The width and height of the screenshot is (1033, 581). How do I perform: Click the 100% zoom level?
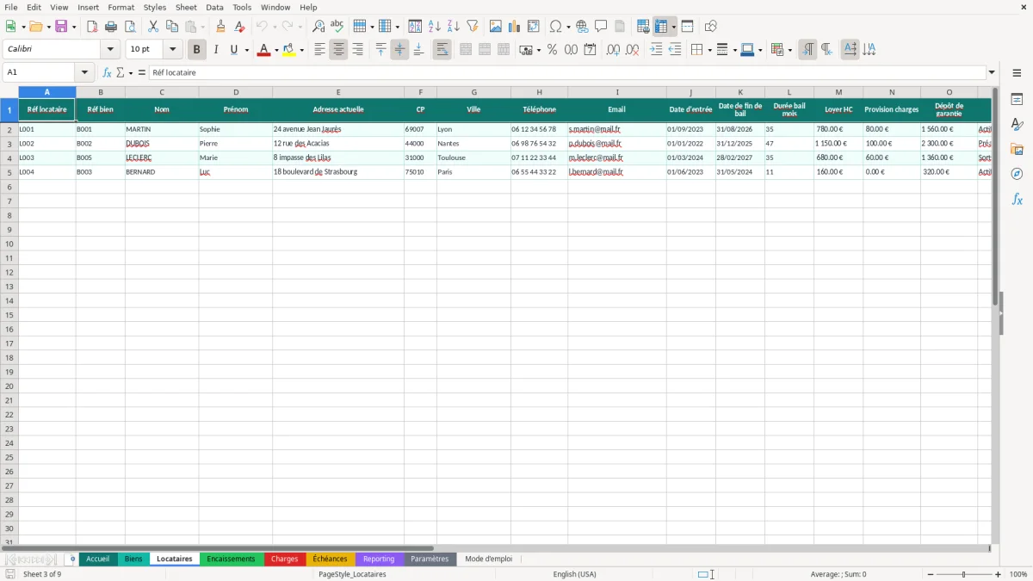point(1018,574)
